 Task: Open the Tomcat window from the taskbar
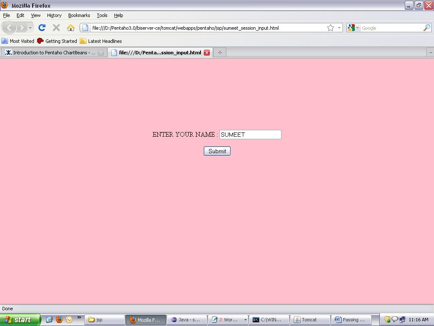click(x=310, y=320)
